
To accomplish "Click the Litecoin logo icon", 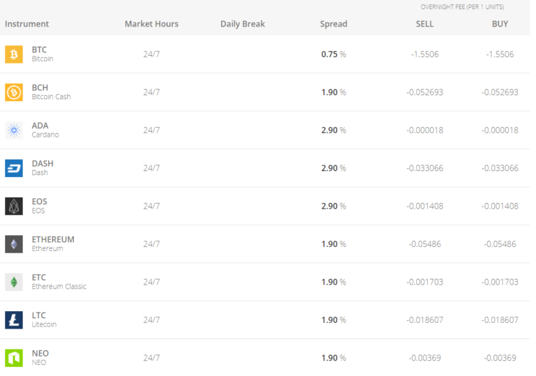I will (14, 319).
